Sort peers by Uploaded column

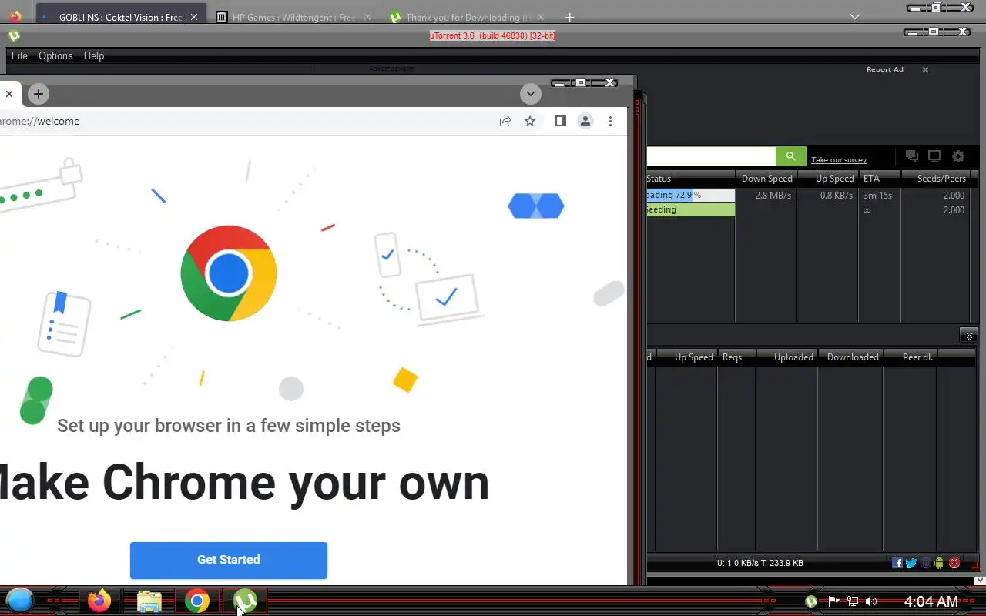[x=787, y=357]
